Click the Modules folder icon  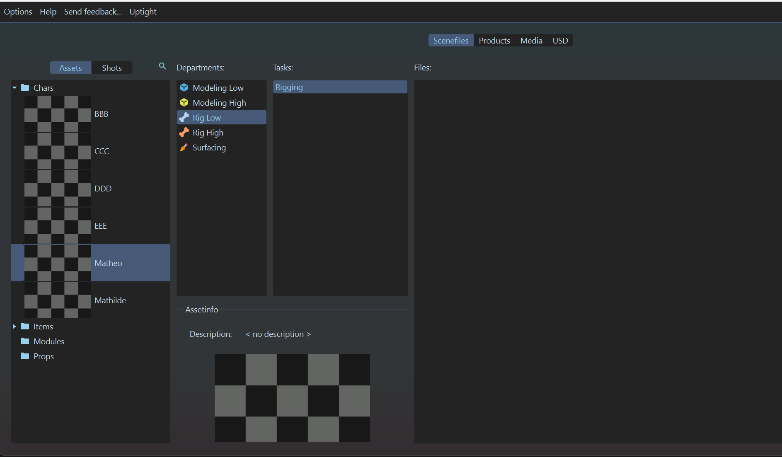click(25, 341)
